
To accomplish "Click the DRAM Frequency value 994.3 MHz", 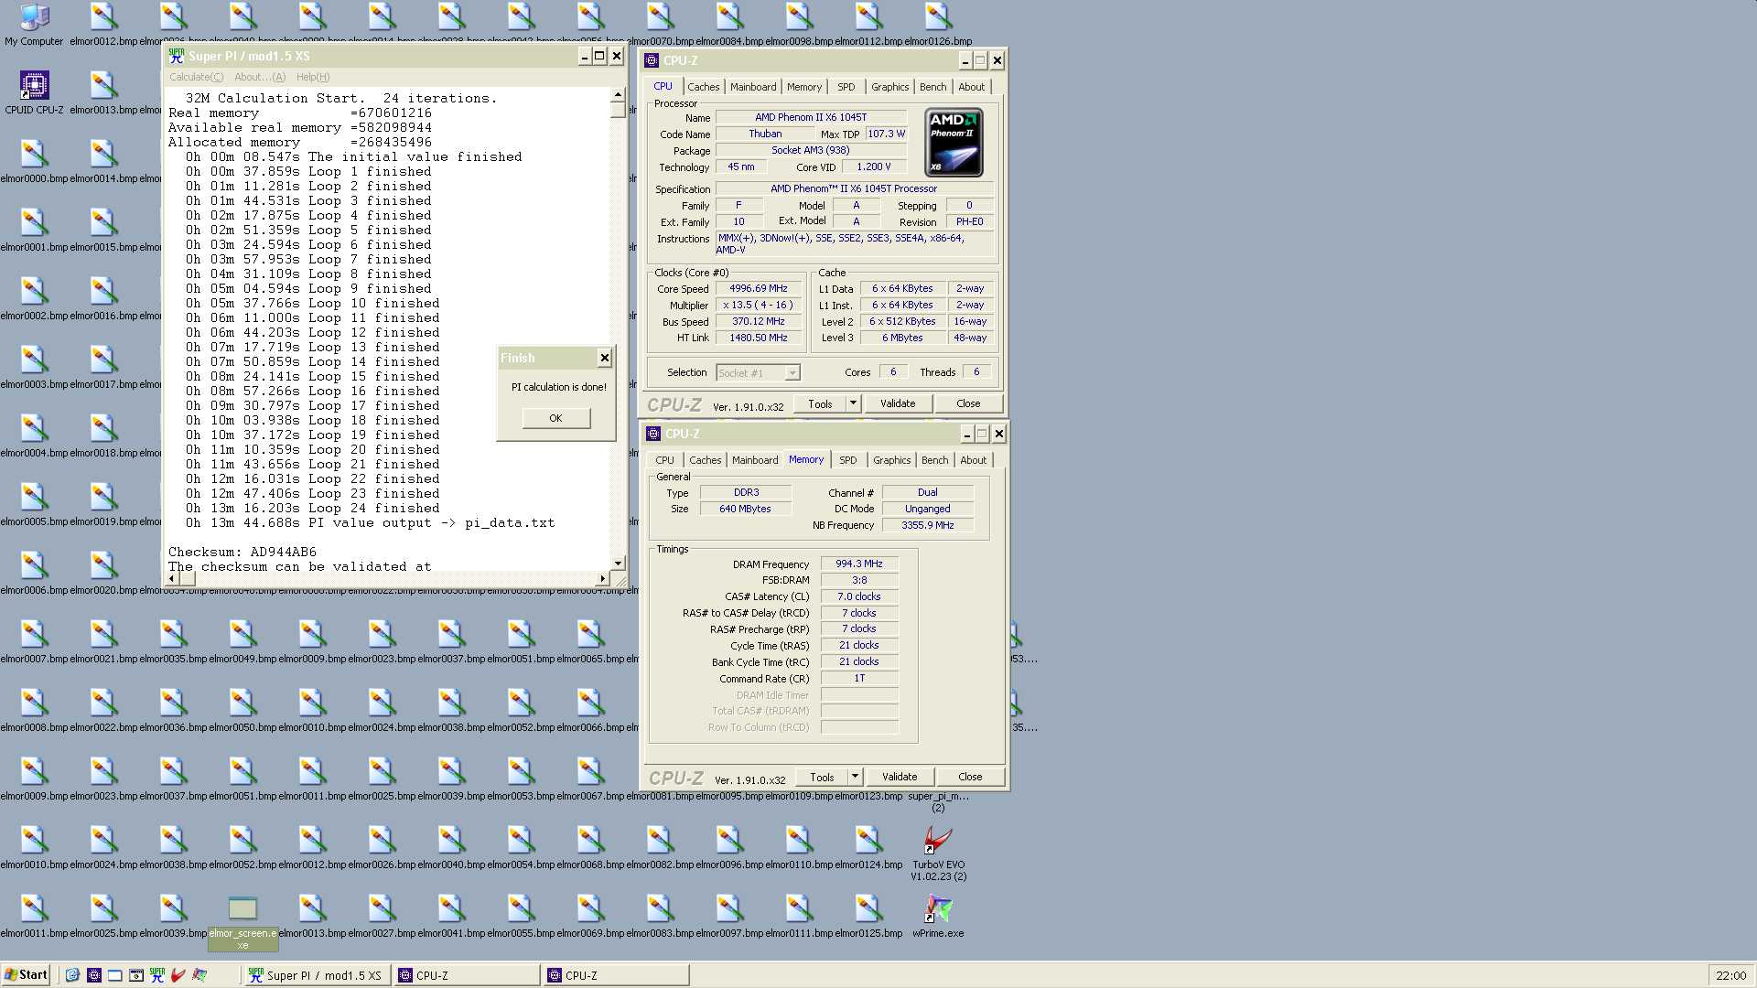I will point(858,564).
